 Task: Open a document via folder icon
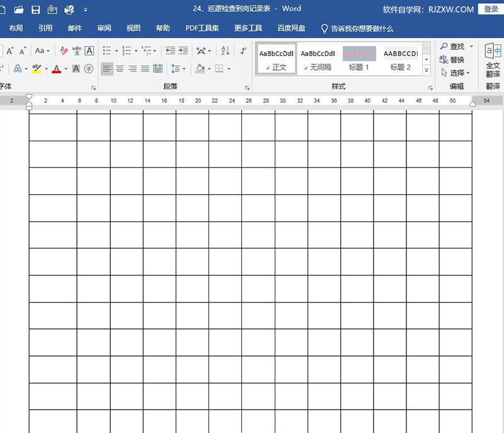(19, 9)
